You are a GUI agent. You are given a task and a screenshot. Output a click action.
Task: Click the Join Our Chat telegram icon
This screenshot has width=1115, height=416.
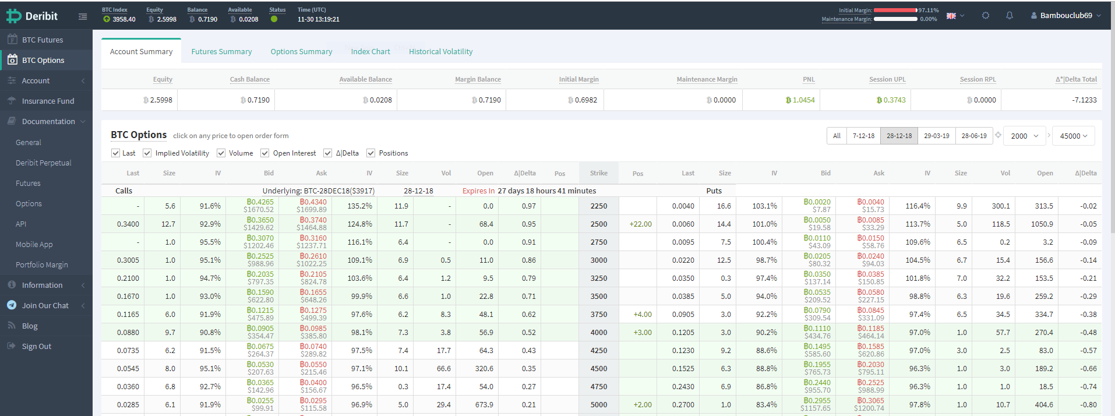coord(12,305)
